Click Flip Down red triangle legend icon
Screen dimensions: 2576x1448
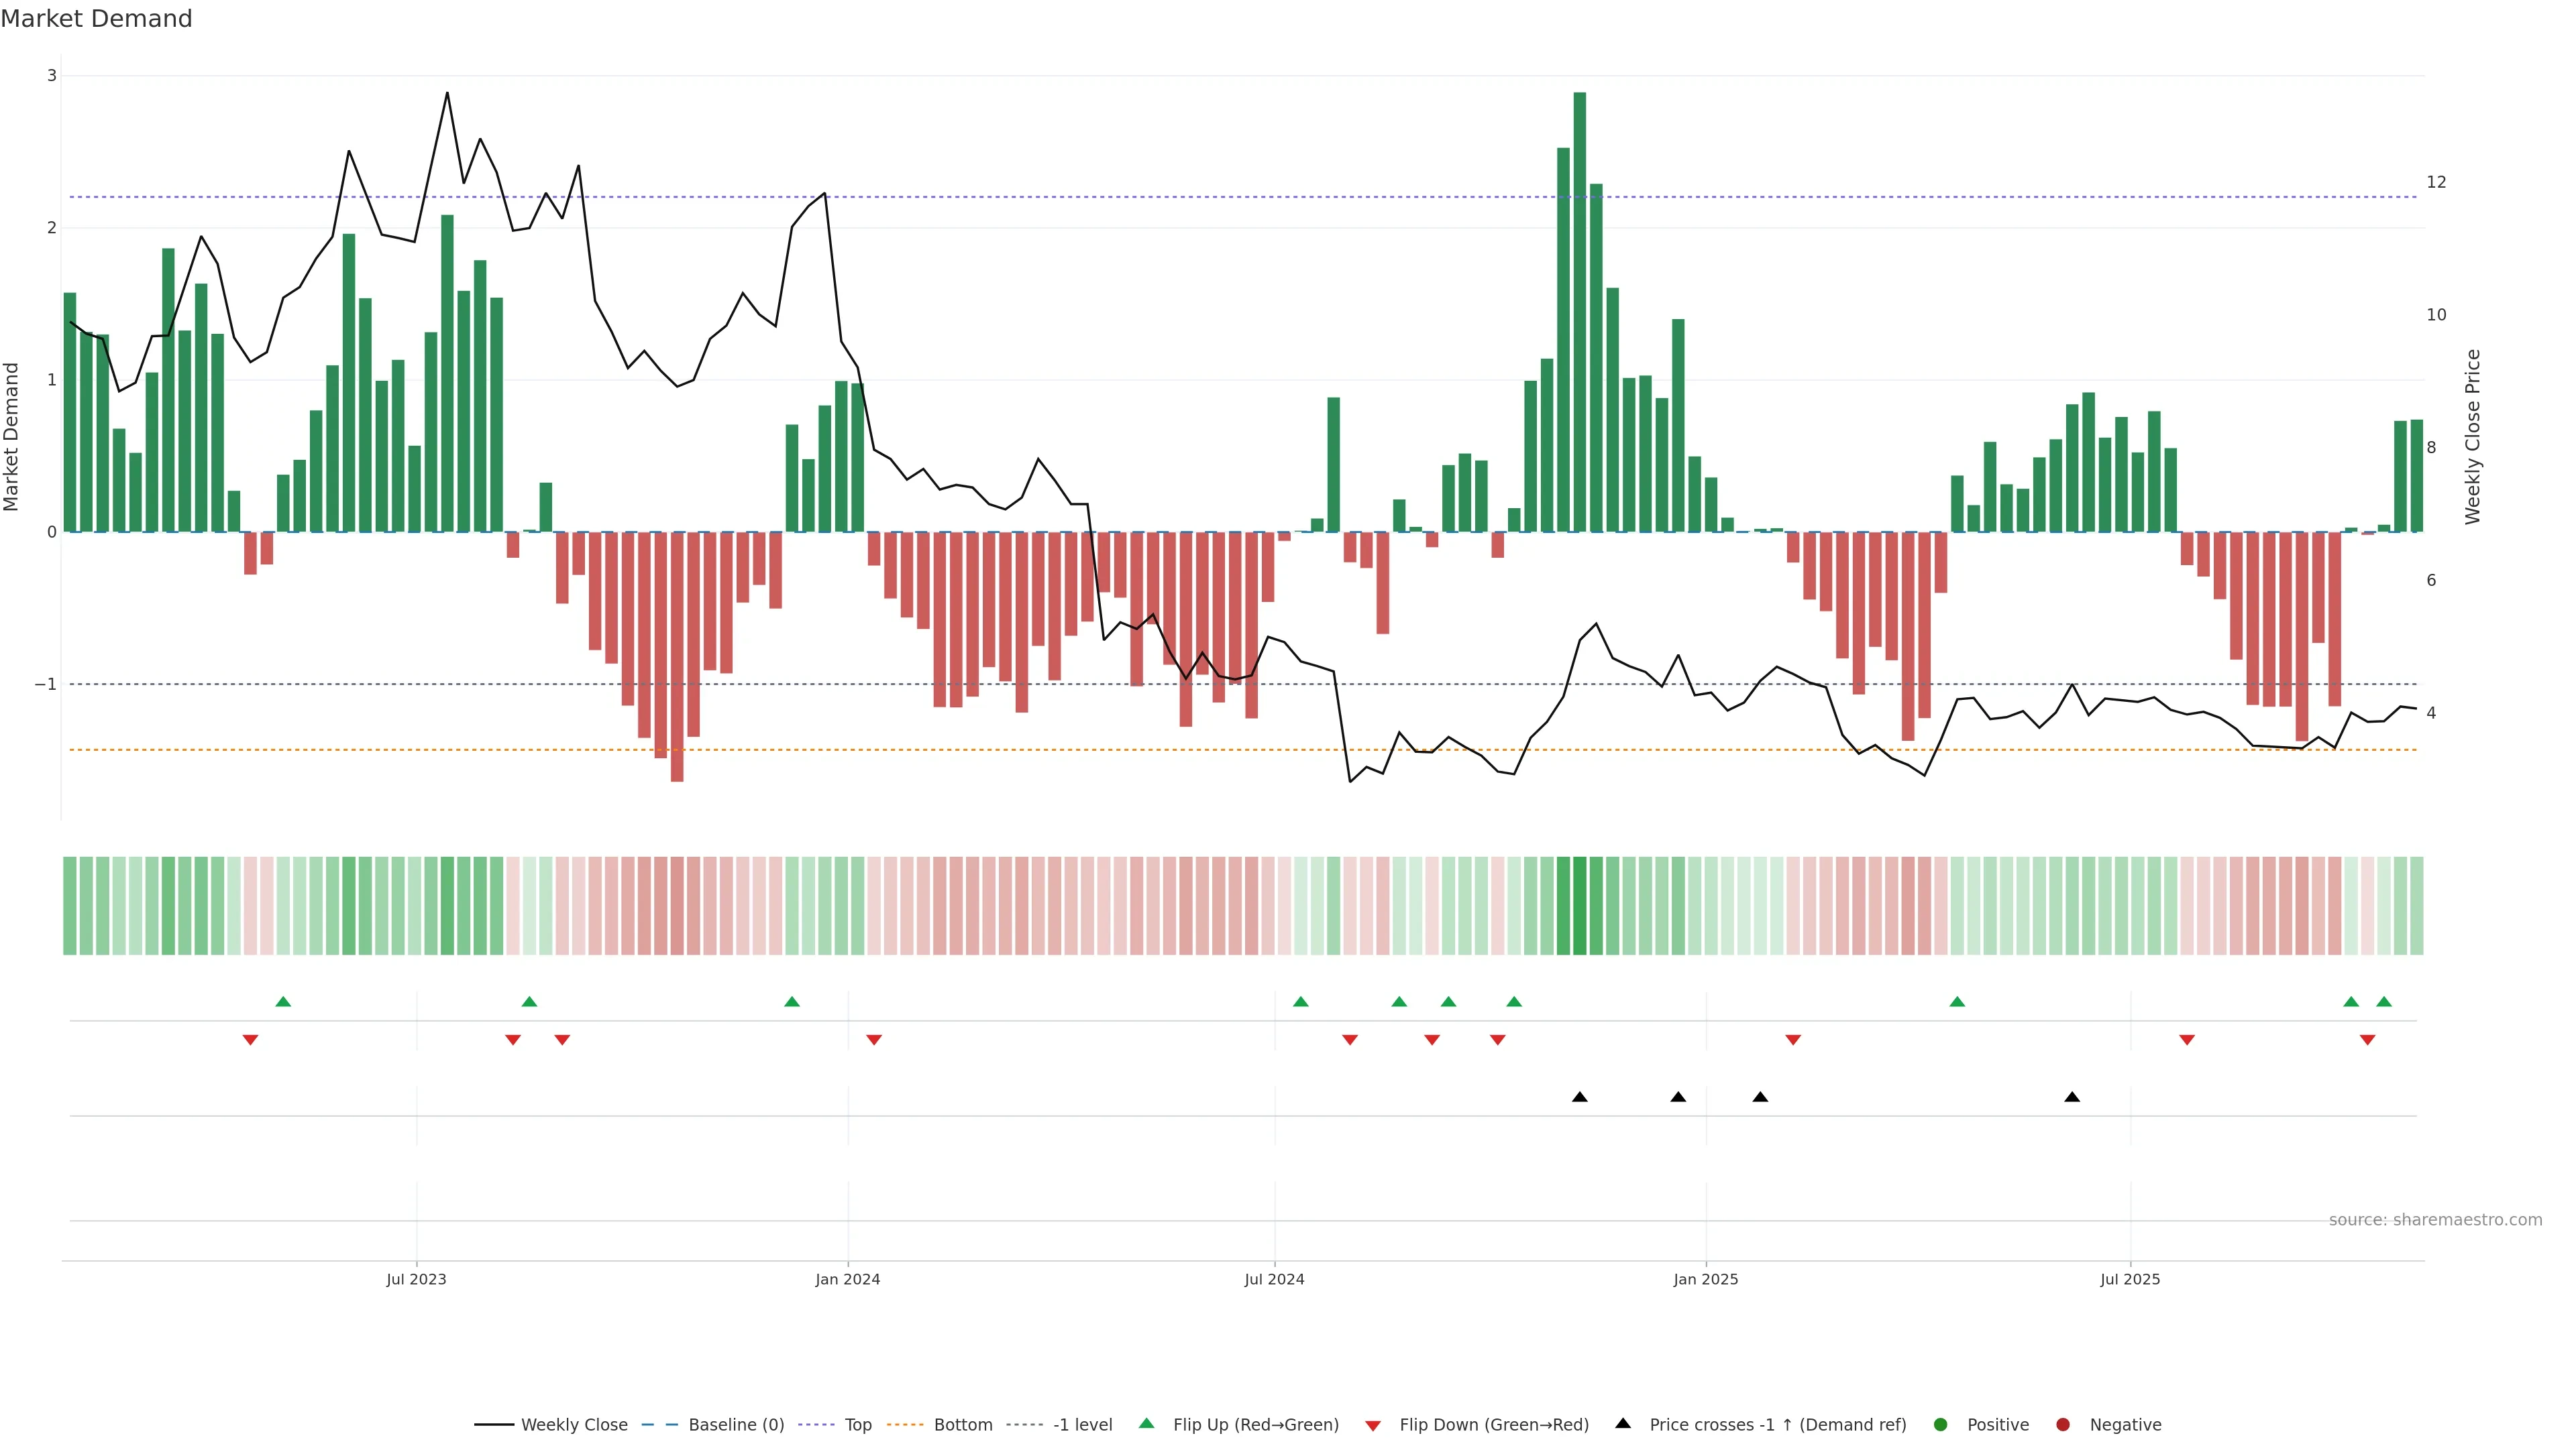pyautogui.click(x=1373, y=1426)
